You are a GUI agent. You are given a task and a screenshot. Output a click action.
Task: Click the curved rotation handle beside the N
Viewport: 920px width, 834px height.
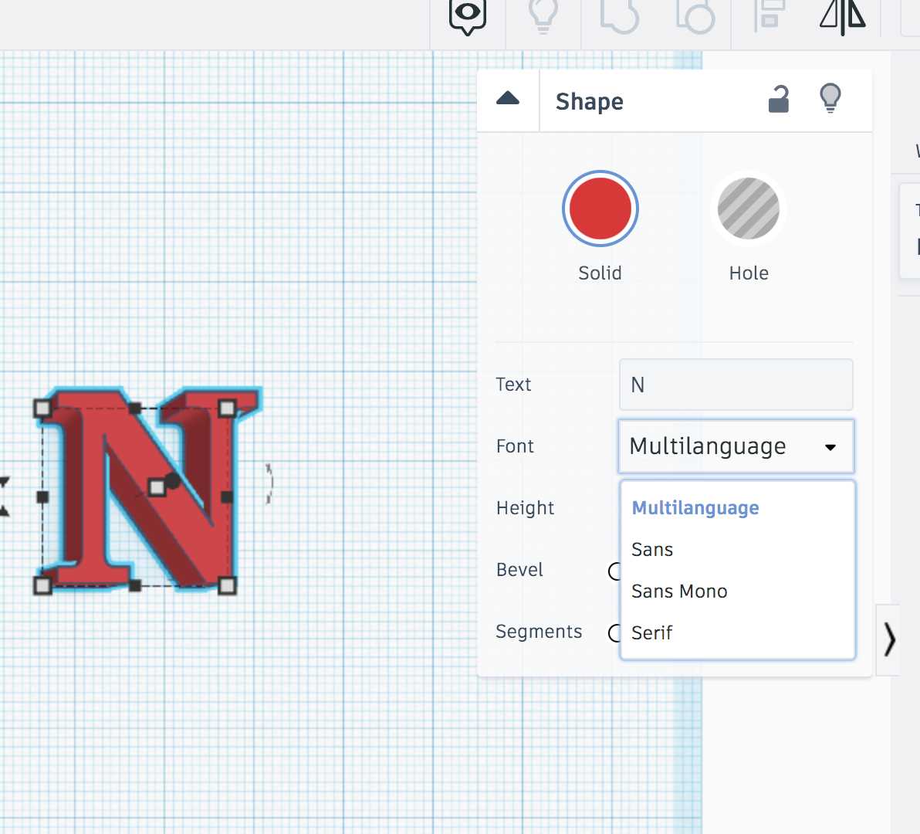(269, 483)
